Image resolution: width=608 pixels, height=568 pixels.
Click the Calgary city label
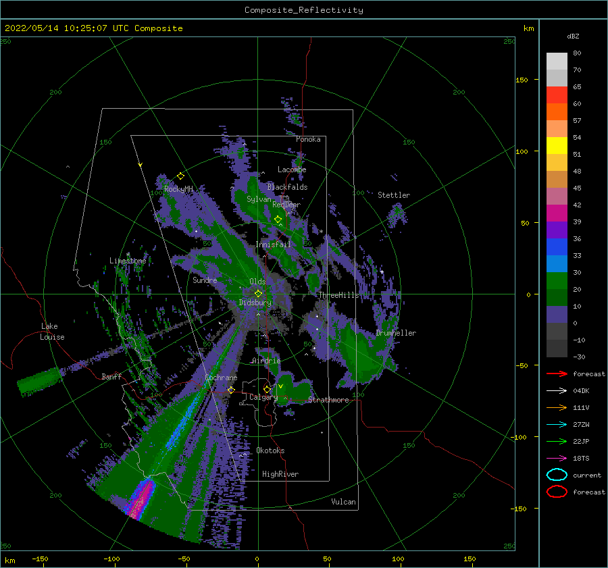(263, 397)
